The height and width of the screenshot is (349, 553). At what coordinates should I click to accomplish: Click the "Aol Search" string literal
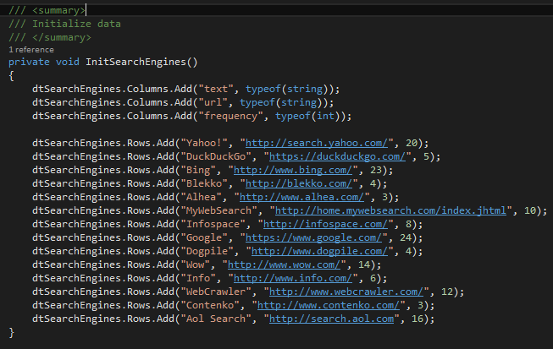tap(216, 319)
